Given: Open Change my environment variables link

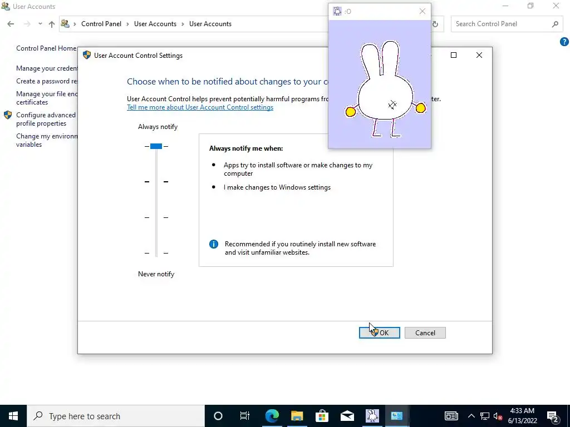Looking at the screenshot, I should coord(47,140).
